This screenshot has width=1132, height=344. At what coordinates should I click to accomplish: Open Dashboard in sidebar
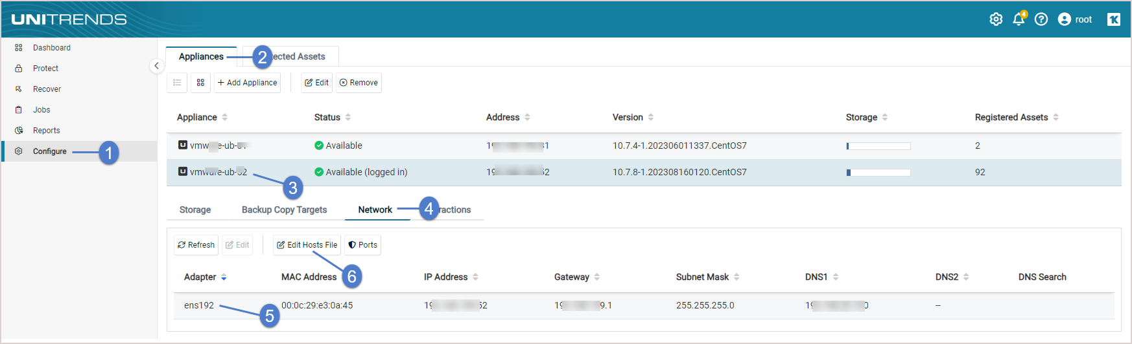coord(52,48)
